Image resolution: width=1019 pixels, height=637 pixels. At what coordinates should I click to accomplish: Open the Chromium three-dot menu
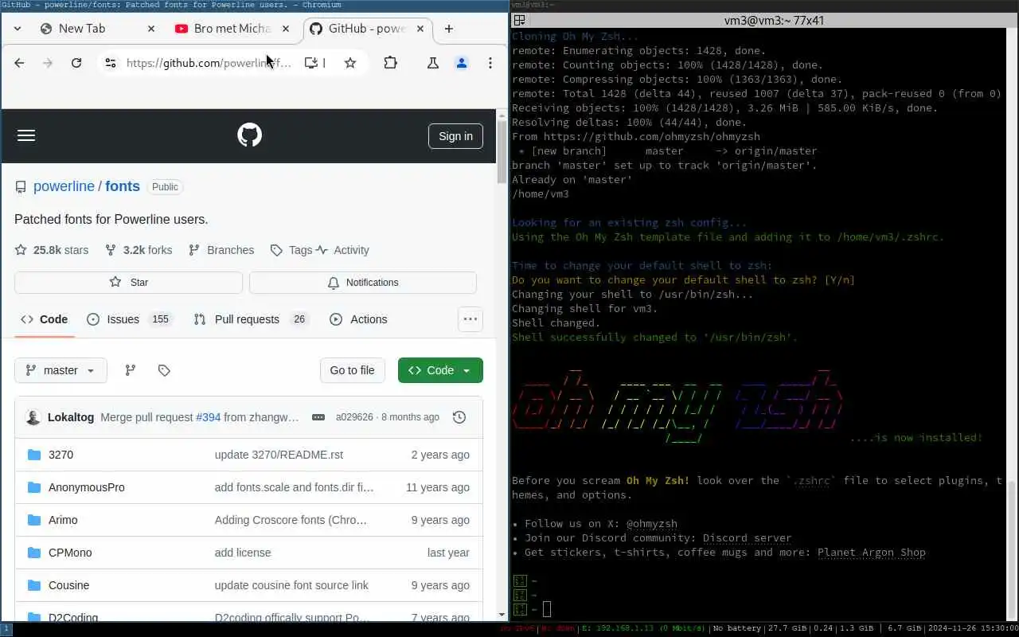[x=490, y=63]
